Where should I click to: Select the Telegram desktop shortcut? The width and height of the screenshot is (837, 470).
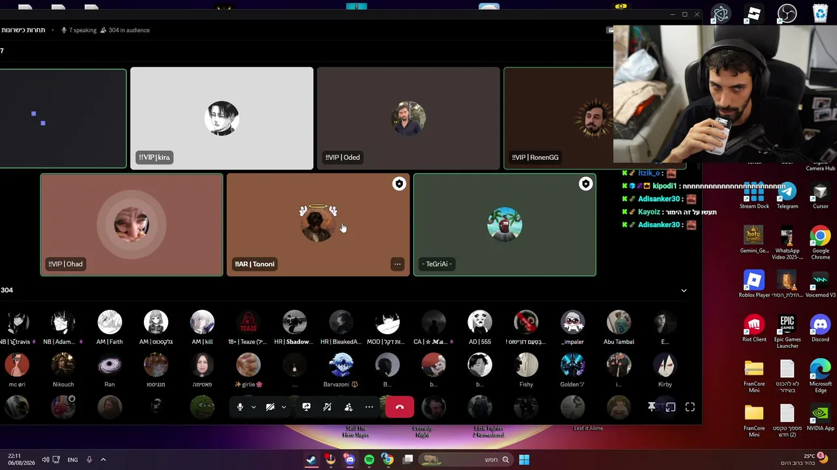787,196
